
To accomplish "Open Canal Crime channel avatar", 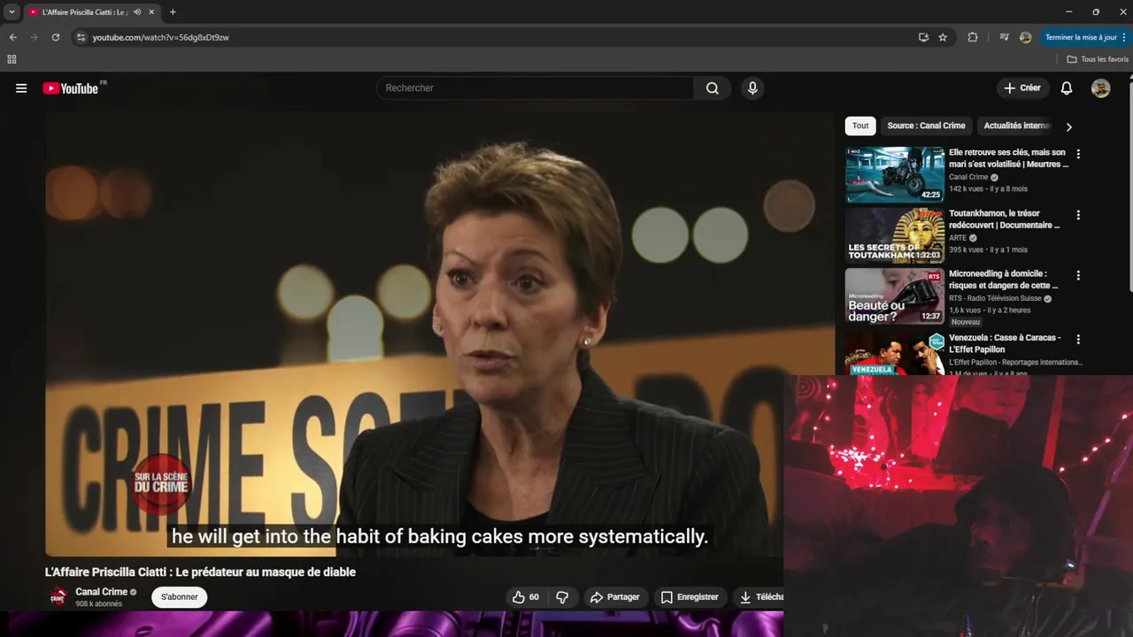I will coord(58,597).
